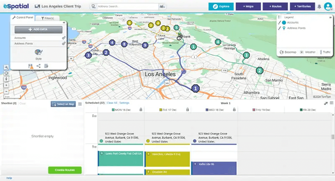Viewport: 335px width, 181px height.
Task: Switch to the Filter(s) tab
Action: coord(47,18)
